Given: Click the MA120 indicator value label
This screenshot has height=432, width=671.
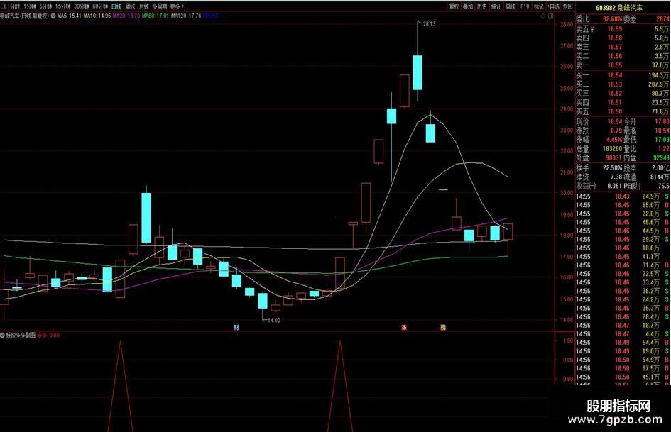Looking at the screenshot, I should [186, 16].
